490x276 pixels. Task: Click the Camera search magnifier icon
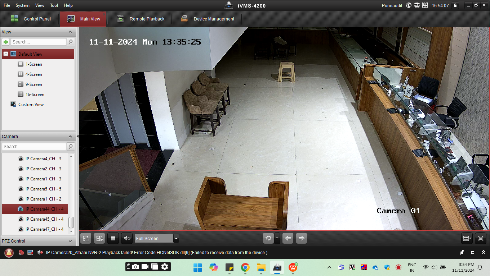71,147
